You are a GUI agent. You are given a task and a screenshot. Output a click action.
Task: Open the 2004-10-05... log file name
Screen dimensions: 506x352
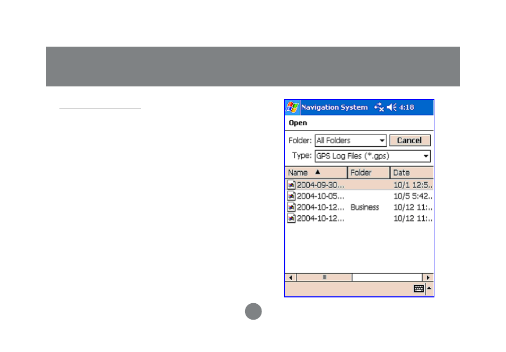[x=320, y=196]
